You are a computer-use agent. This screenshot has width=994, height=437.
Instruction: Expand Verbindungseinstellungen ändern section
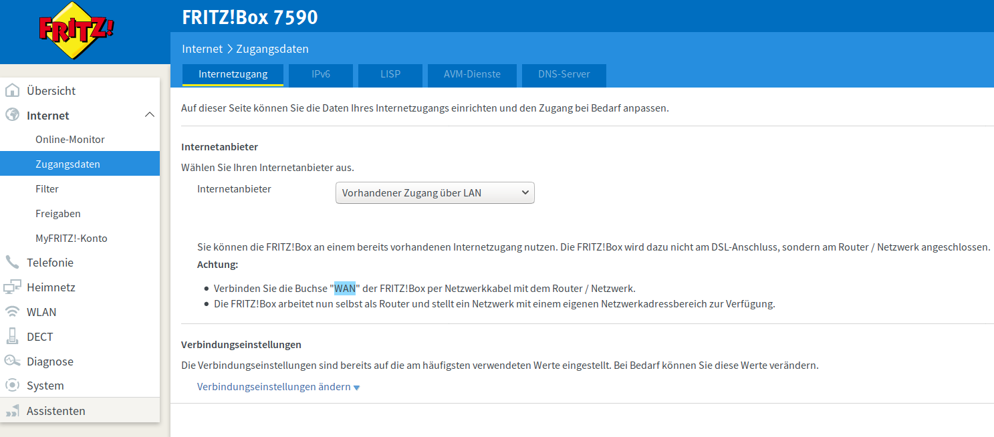278,387
